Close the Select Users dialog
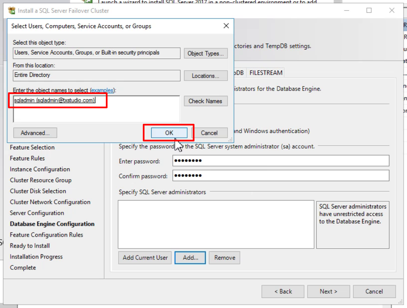Screen dimensions: 407x308 (x=226, y=26)
